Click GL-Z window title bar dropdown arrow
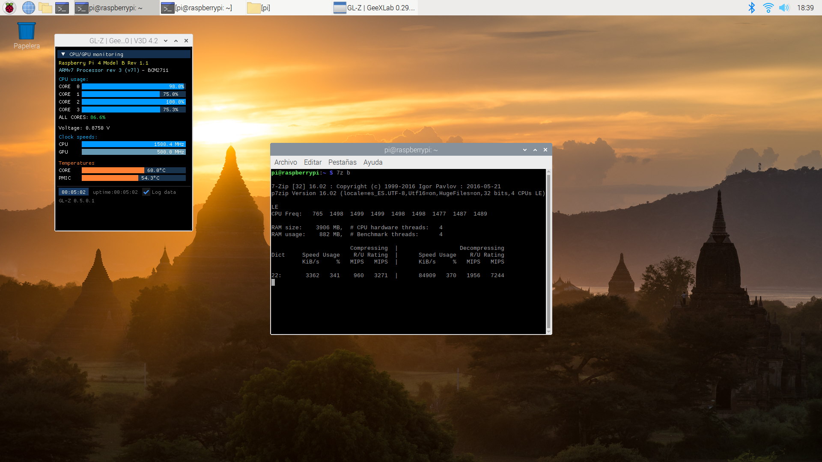The width and height of the screenshot is (822, 462). tap(166, 41)
